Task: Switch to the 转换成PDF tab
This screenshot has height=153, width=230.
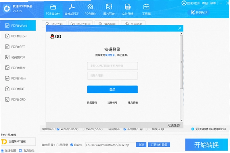Action: (72, 10)
